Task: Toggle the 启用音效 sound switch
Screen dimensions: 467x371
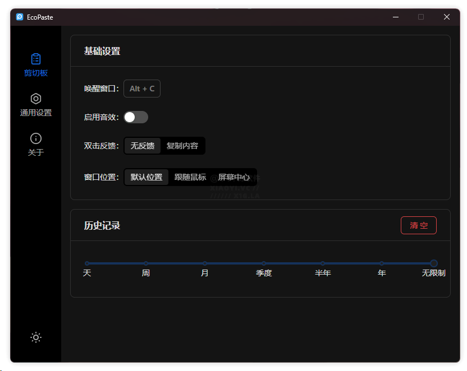Action: coord(136,117)
